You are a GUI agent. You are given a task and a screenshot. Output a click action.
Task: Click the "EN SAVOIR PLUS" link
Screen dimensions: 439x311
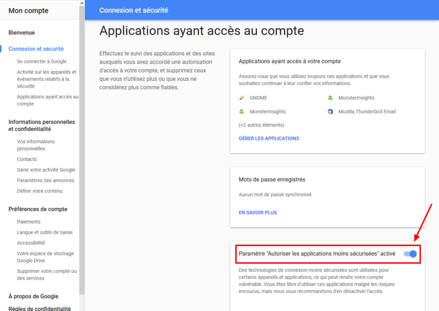click(x=257, y=212)
